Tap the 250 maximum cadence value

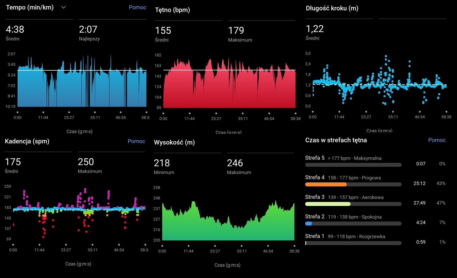(86, 162)
